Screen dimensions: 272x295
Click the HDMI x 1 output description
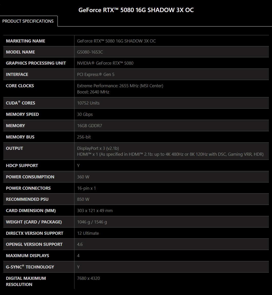[170, 154]
